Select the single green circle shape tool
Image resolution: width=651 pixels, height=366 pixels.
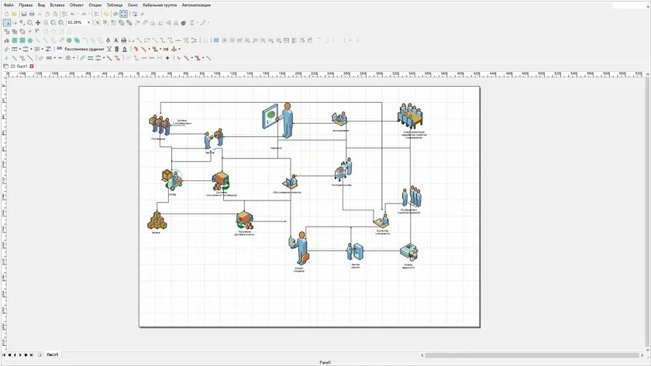(69, 40)
